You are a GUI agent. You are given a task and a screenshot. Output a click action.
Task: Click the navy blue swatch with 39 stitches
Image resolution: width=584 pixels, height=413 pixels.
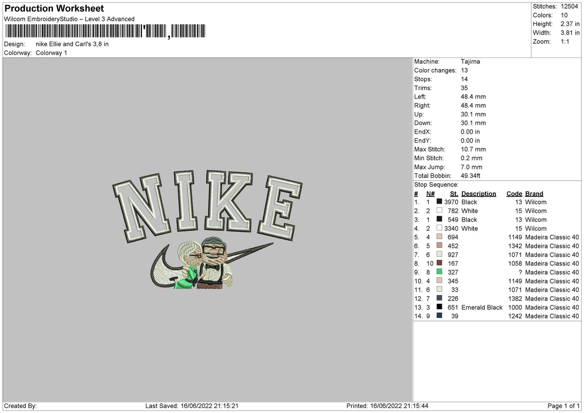click(439, 316)
